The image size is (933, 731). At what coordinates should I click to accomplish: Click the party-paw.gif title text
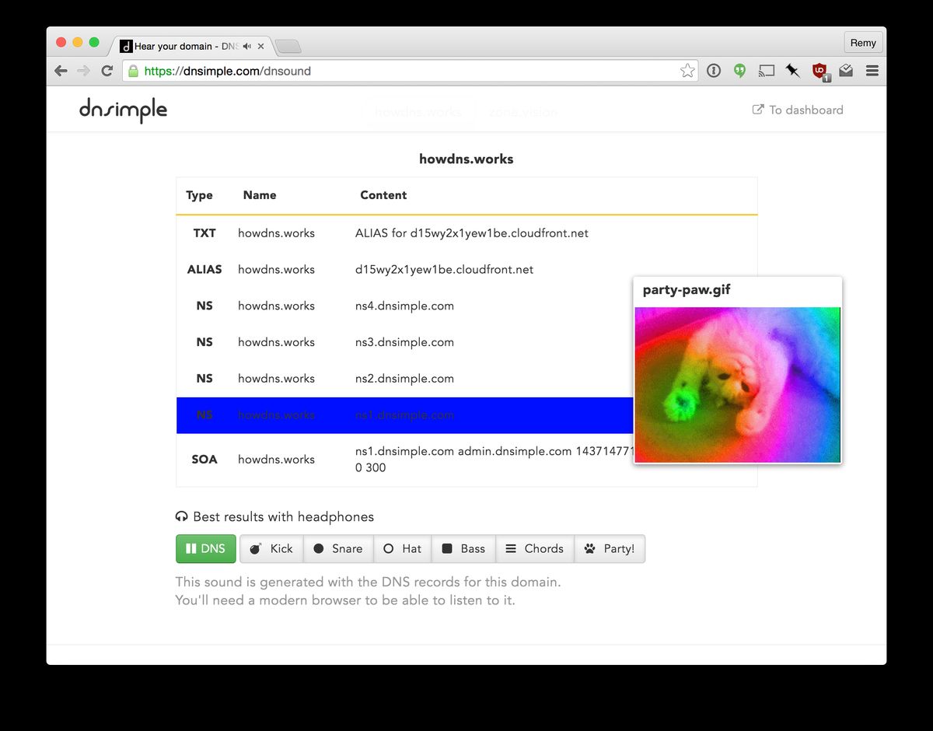(687, 290)
